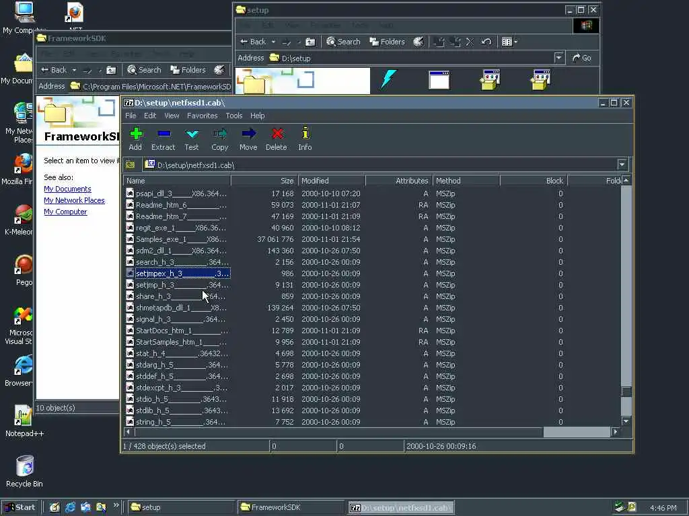The width and height of the screenshot is (689, 516).
Task: Sort by the Attributes column header
Action: pos(398,181)
